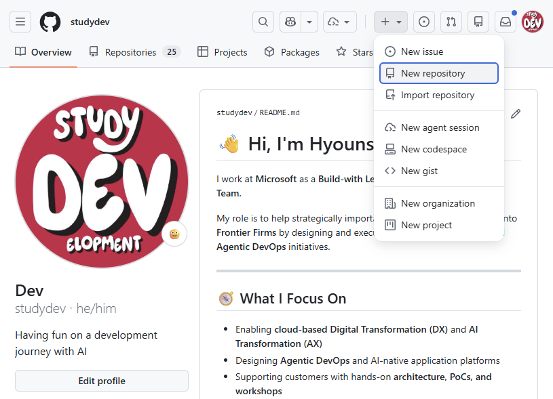Viewport: 553px width, 399px height.
Task: Open the issues circle-dot icon
Action: [424, 22]
